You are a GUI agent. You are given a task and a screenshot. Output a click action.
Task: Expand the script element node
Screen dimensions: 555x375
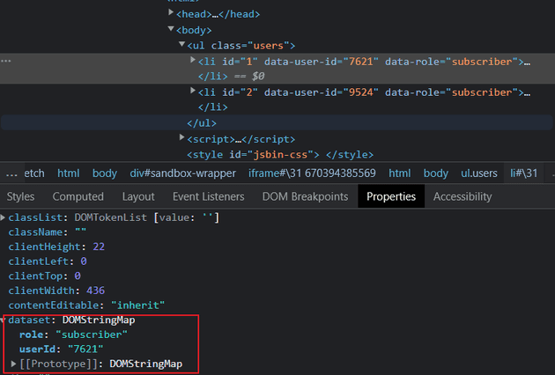(x=182, y=139)
